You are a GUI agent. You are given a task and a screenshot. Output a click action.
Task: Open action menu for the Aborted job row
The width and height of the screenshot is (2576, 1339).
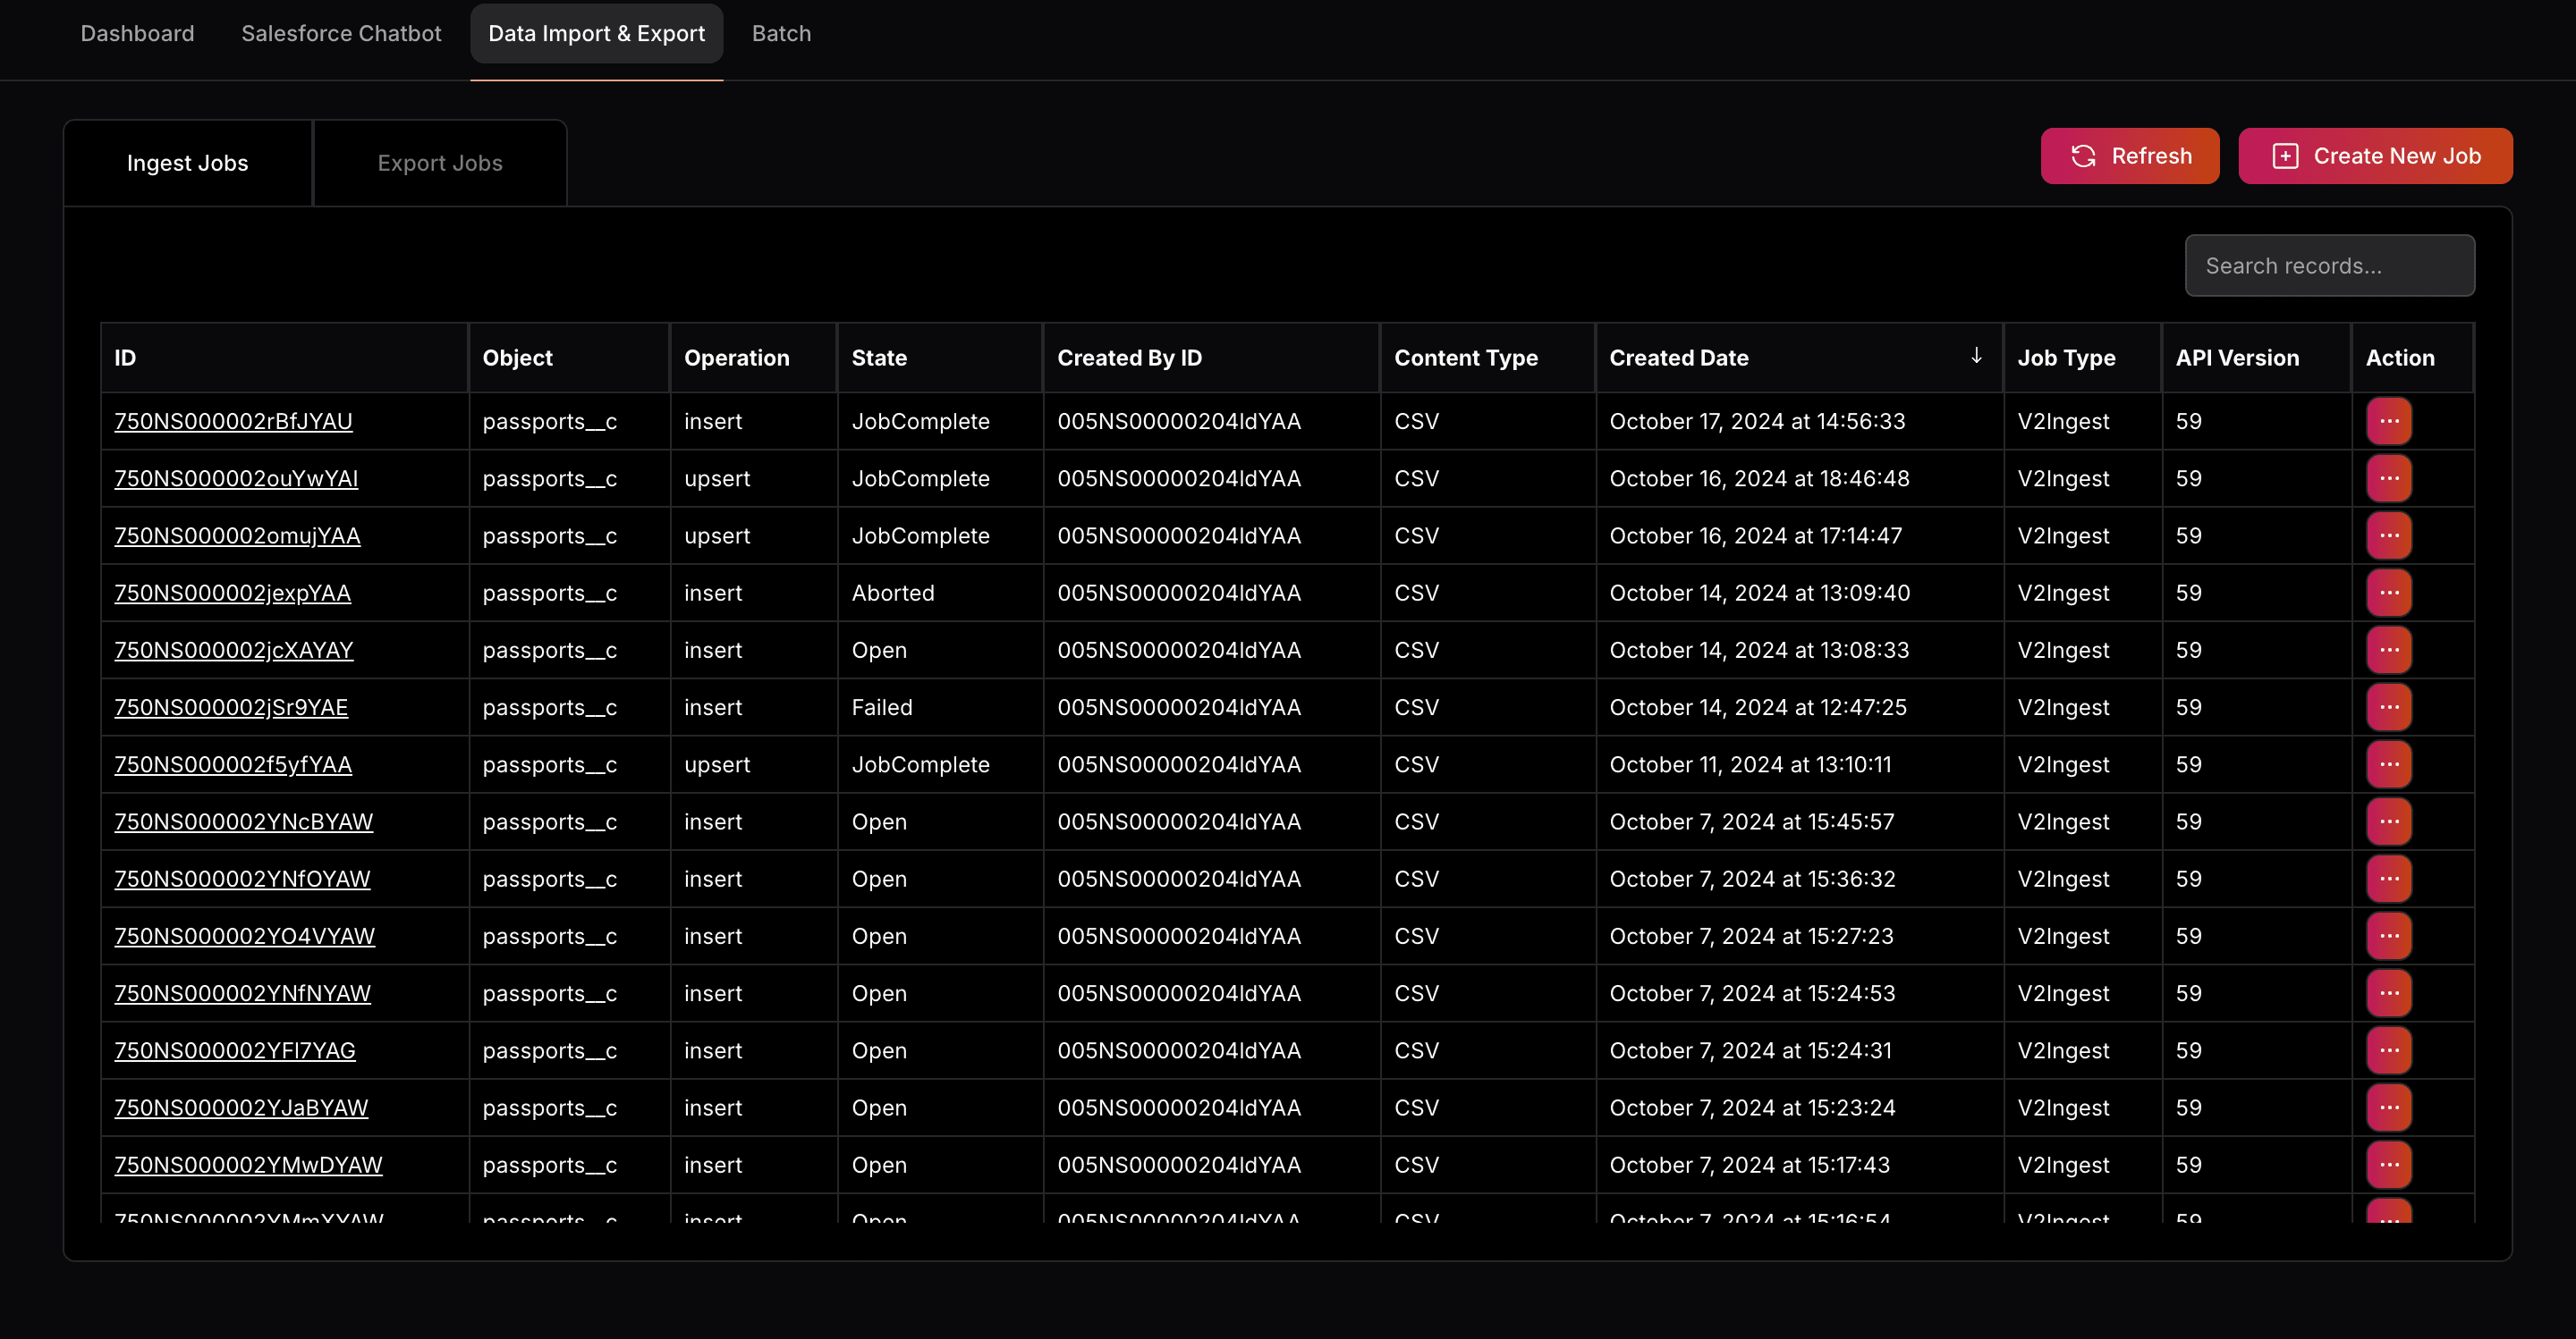[2388, 593]
